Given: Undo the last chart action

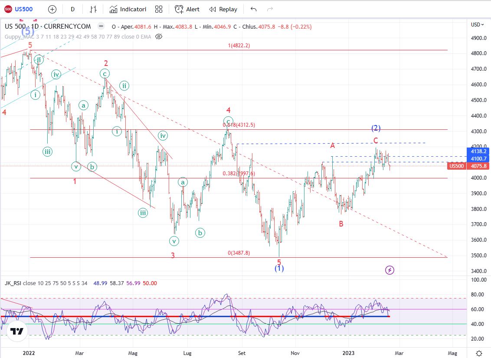Looking at the screenshot, I should click(254, 10).
